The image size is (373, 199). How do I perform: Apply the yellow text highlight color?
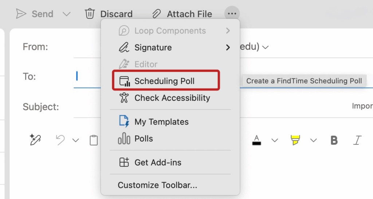pos(295,140)
